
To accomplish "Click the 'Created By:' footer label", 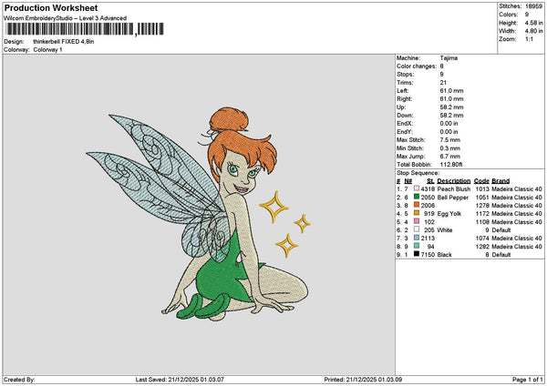I will coord(19,380).
